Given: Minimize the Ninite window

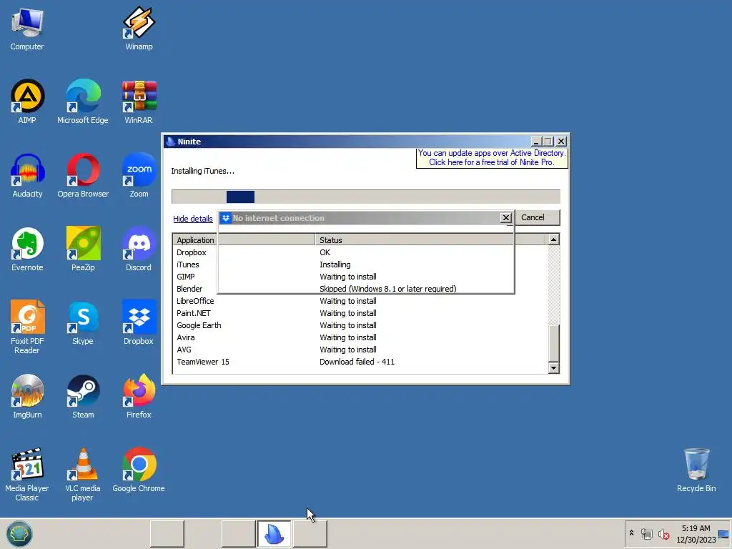Looking at the screenshot, I should click(536, 141).
